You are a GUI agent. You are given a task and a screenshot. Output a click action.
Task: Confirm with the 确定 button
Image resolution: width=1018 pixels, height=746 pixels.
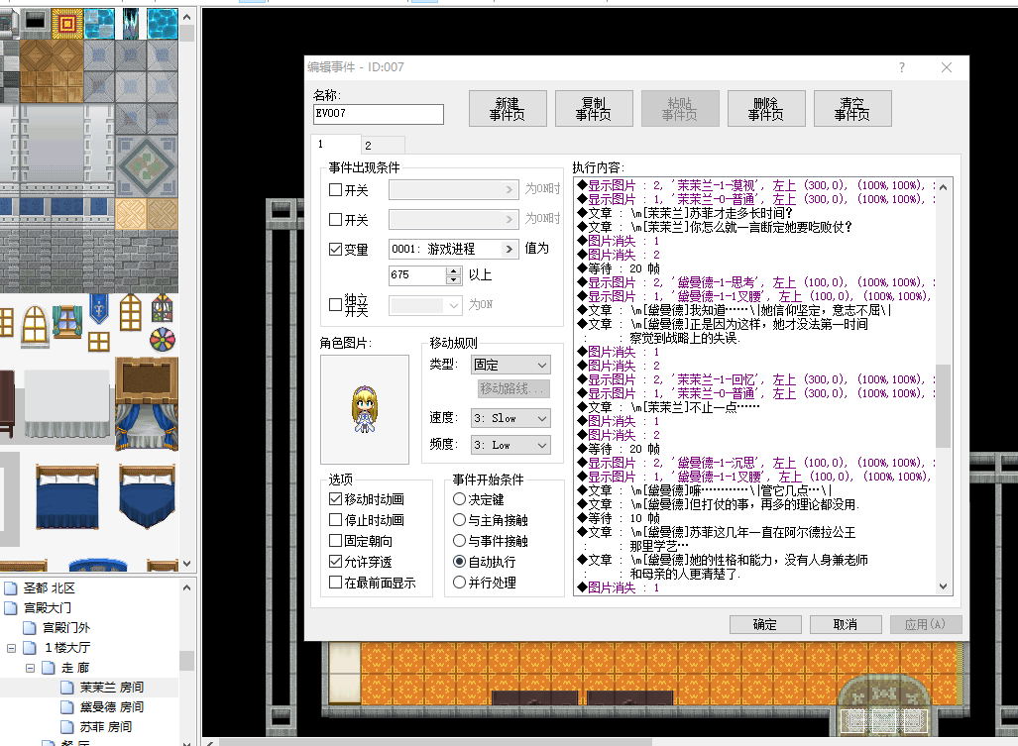click(765, 624)
